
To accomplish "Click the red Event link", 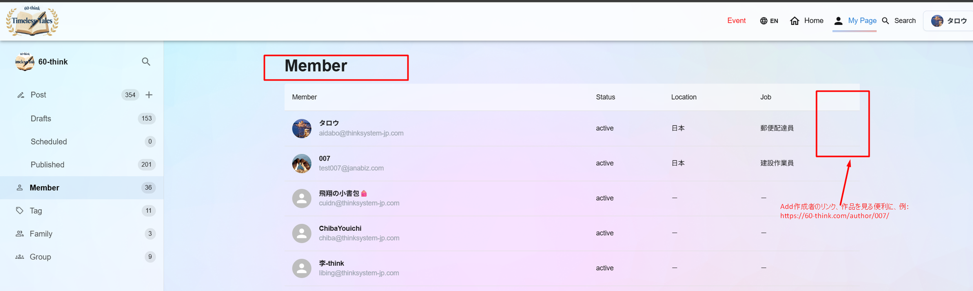I will (x=736, y=21).
